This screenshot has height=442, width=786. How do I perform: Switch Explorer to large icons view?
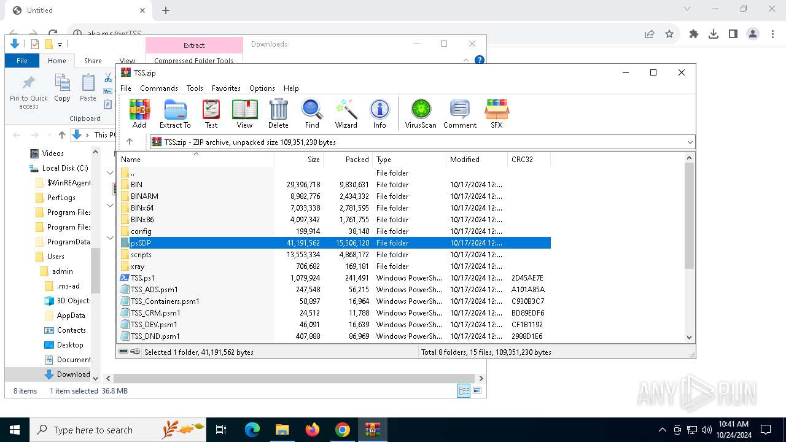pos(477,390)
